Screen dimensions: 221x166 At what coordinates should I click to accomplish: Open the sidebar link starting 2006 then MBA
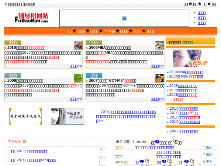[186, 76]
